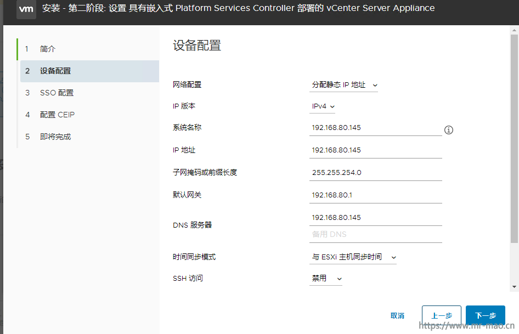Click the 下一步 next button

point(485,315)
